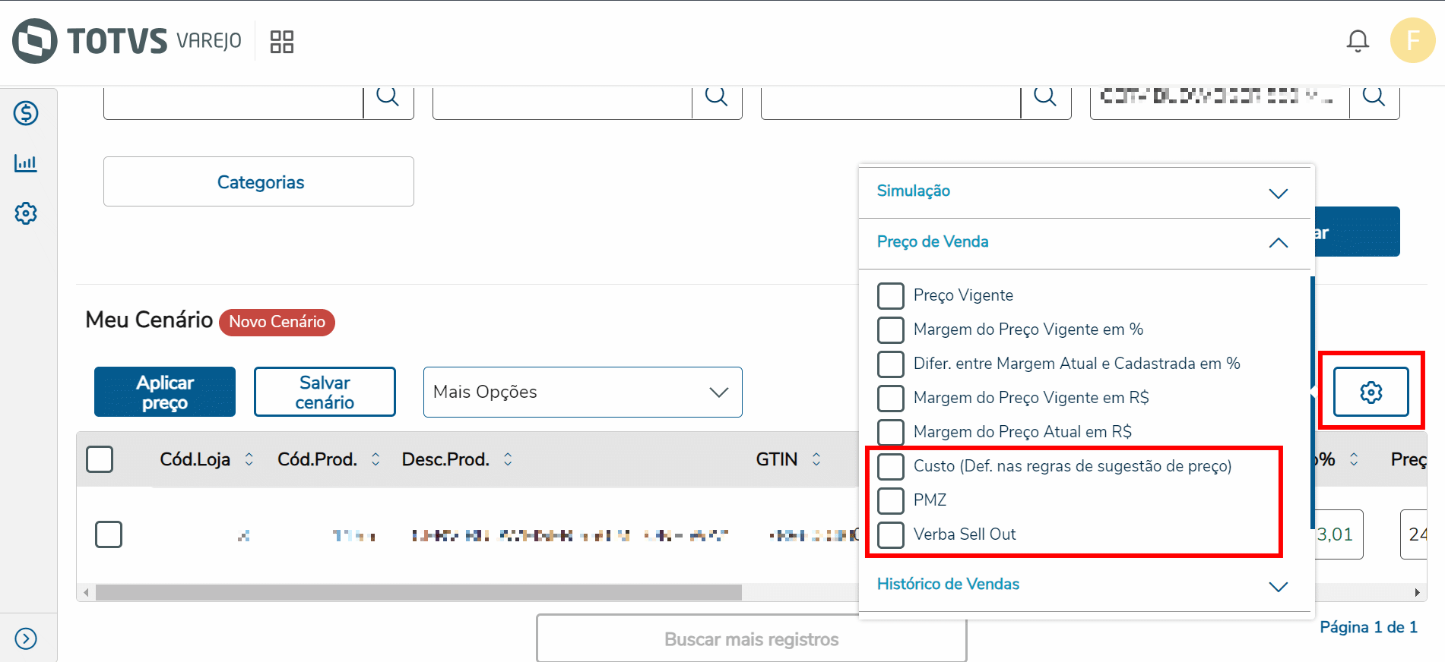Open the Mais Opções dropdown
Viewport: 1445px width, 662px height.
click(x=582, y=392)
